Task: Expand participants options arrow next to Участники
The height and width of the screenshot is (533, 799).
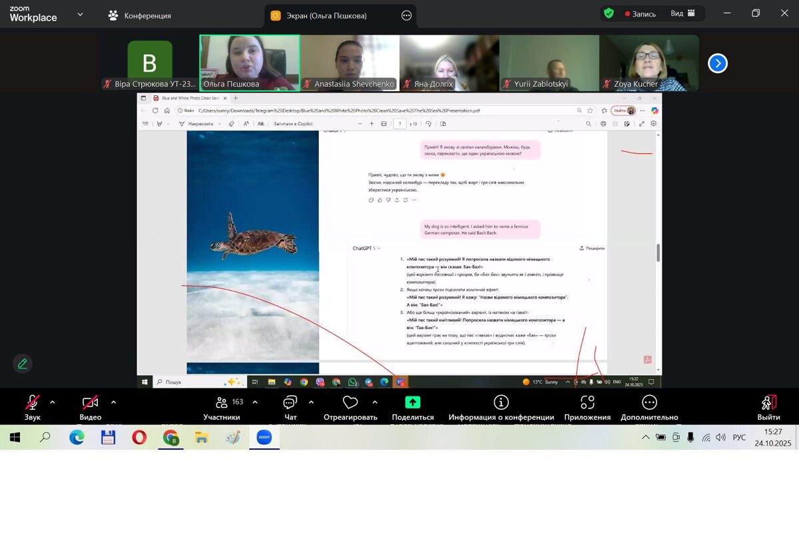Action: pyautogui.click(x=255, y=402)
